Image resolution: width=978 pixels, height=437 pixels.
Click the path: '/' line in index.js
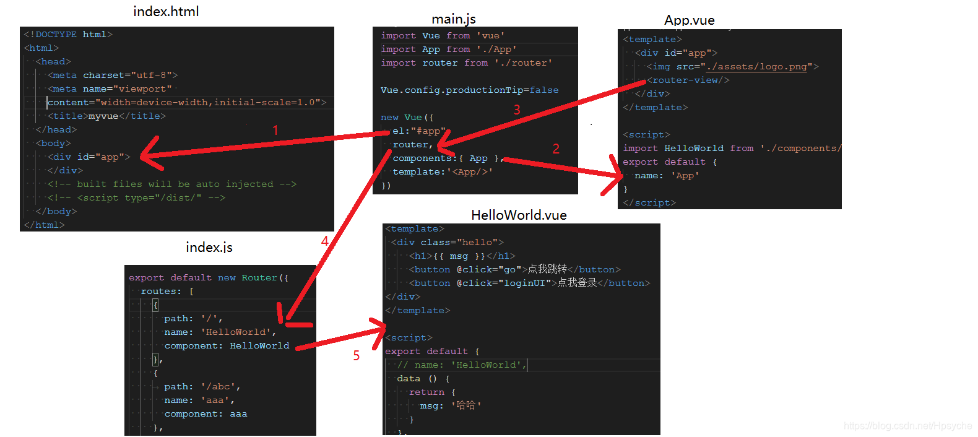pos(194,319)
